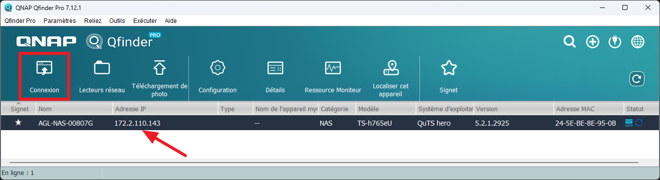Click Localiser cet appareil
660x180 pixels.
click(391, 67)
